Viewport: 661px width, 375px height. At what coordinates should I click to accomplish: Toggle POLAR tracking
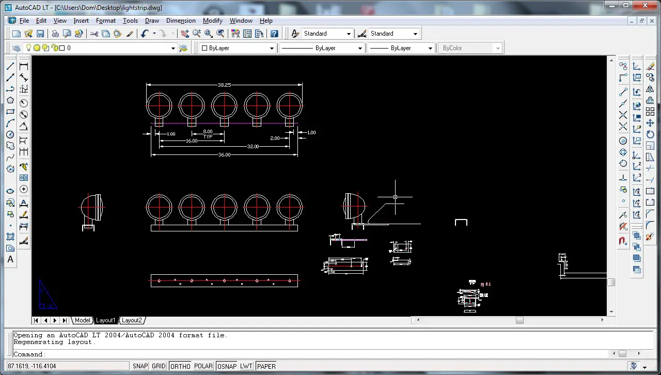[x=203, y=366]
